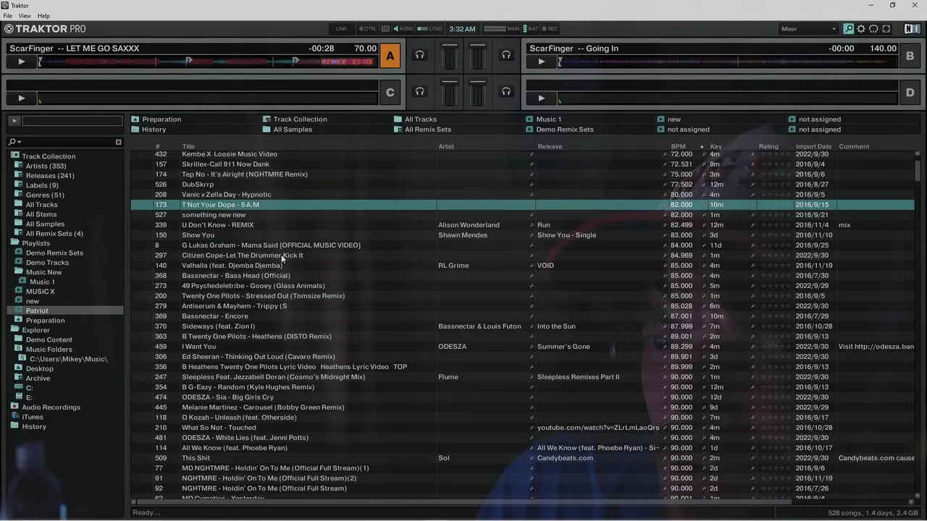Sort track list by Key column
This screenshot has height=521, width=927.
click(x=716, y=146)
